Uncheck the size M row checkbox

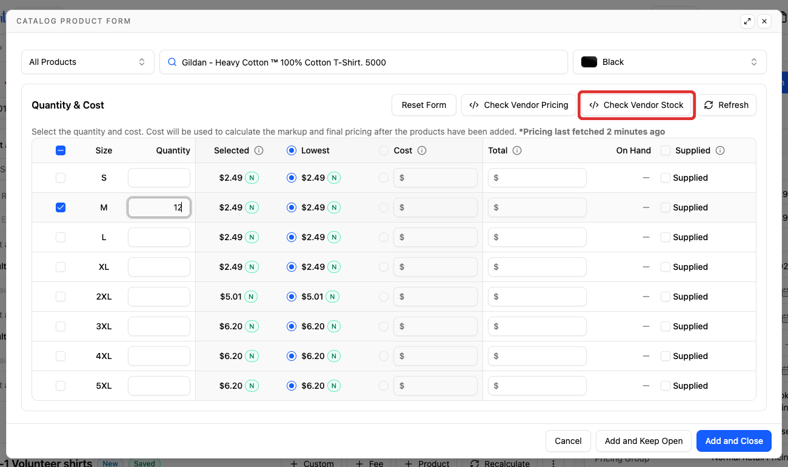coord(61,207)
